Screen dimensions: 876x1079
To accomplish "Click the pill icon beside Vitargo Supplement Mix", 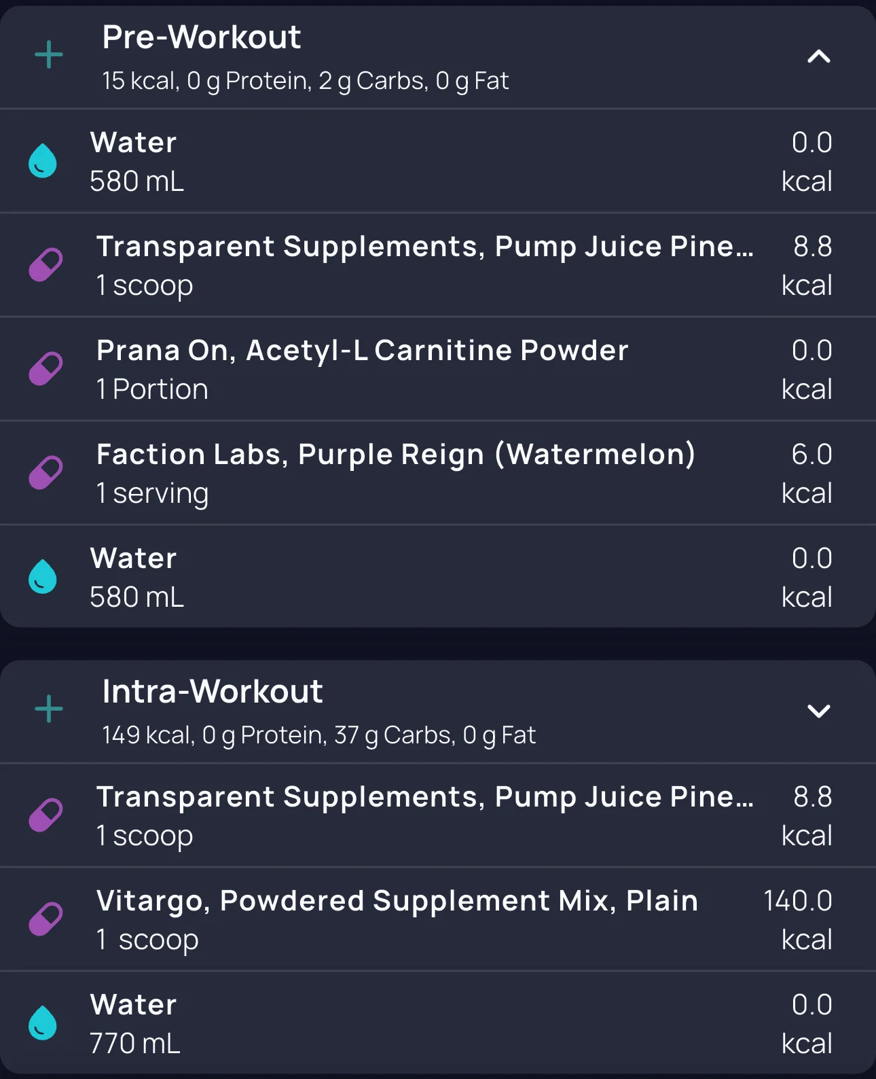I will tap(45, 919).
